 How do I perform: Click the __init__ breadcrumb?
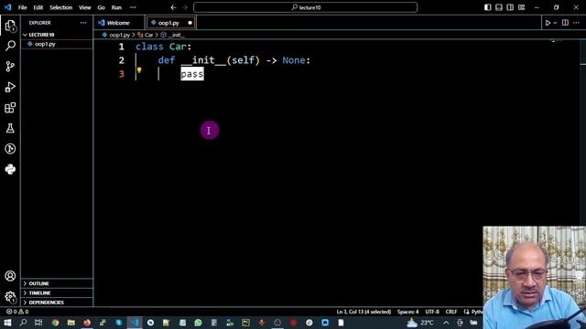pos(177,35)
